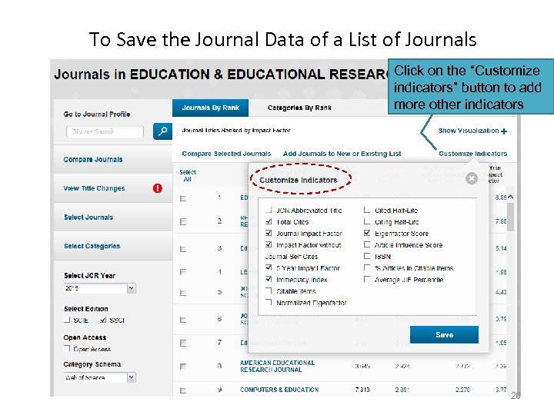Uncheck the Eigenfactor Score option

(x=367, y=234)
